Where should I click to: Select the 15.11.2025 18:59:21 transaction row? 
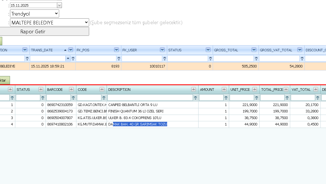coord(163,66)
